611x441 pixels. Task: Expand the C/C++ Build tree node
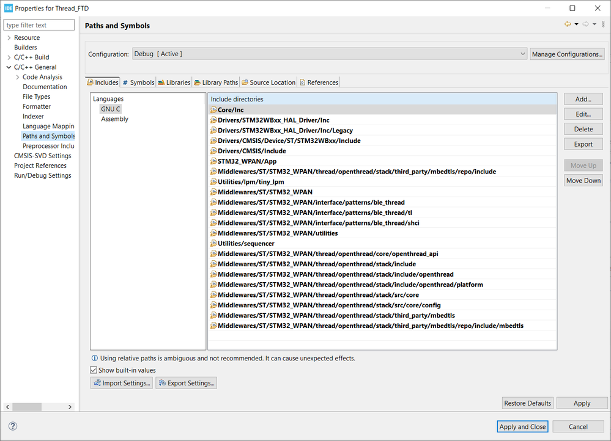pyautogui.click(x=9, y=57)
